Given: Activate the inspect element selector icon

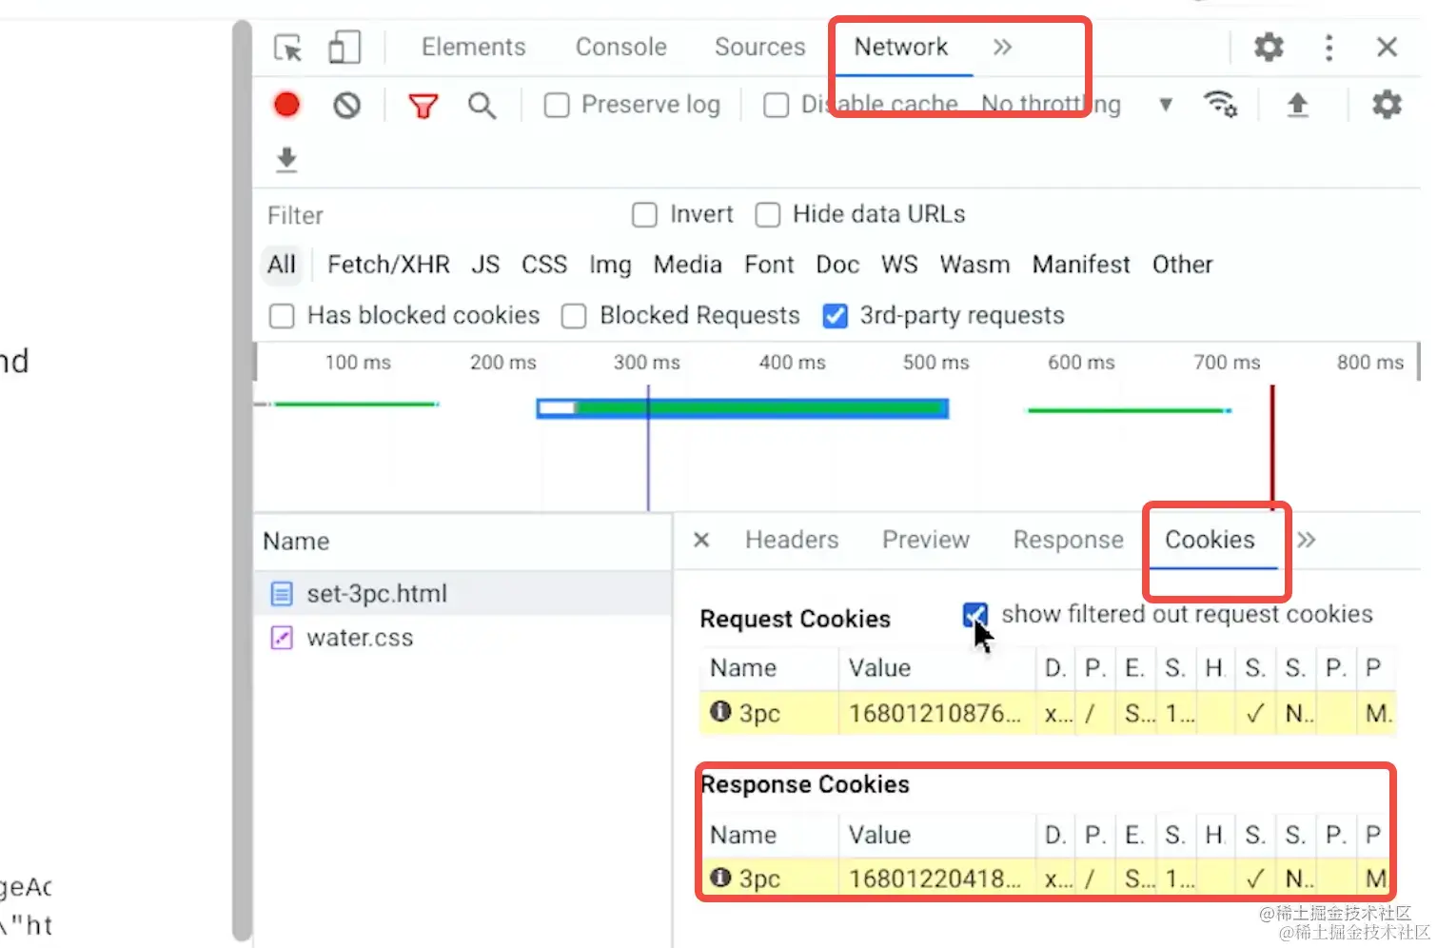Looking at the screenshot, I should (287, 48).
